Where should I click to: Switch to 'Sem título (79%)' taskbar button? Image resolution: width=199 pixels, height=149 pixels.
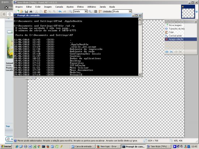(x=158, y=146)
